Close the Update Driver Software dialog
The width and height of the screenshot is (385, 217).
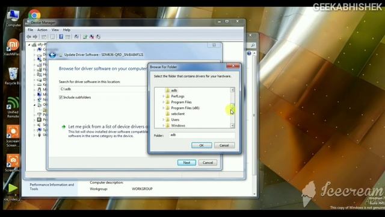pos(214,45)
